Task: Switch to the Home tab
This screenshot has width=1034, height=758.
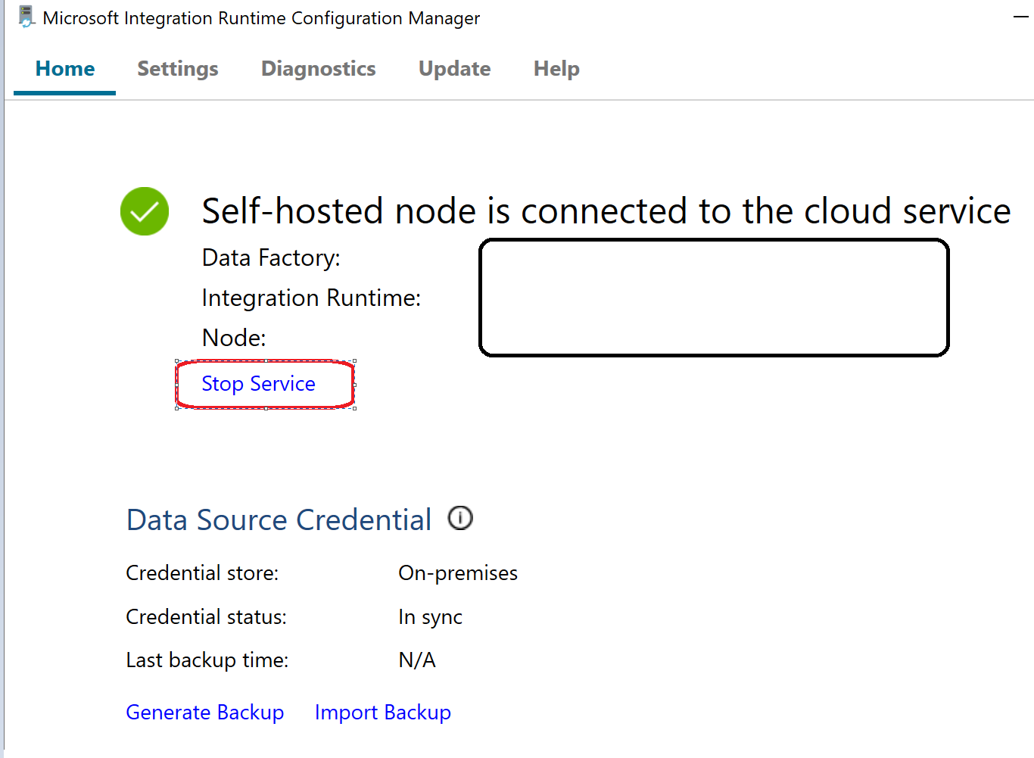Action: (x=65, y=69)
